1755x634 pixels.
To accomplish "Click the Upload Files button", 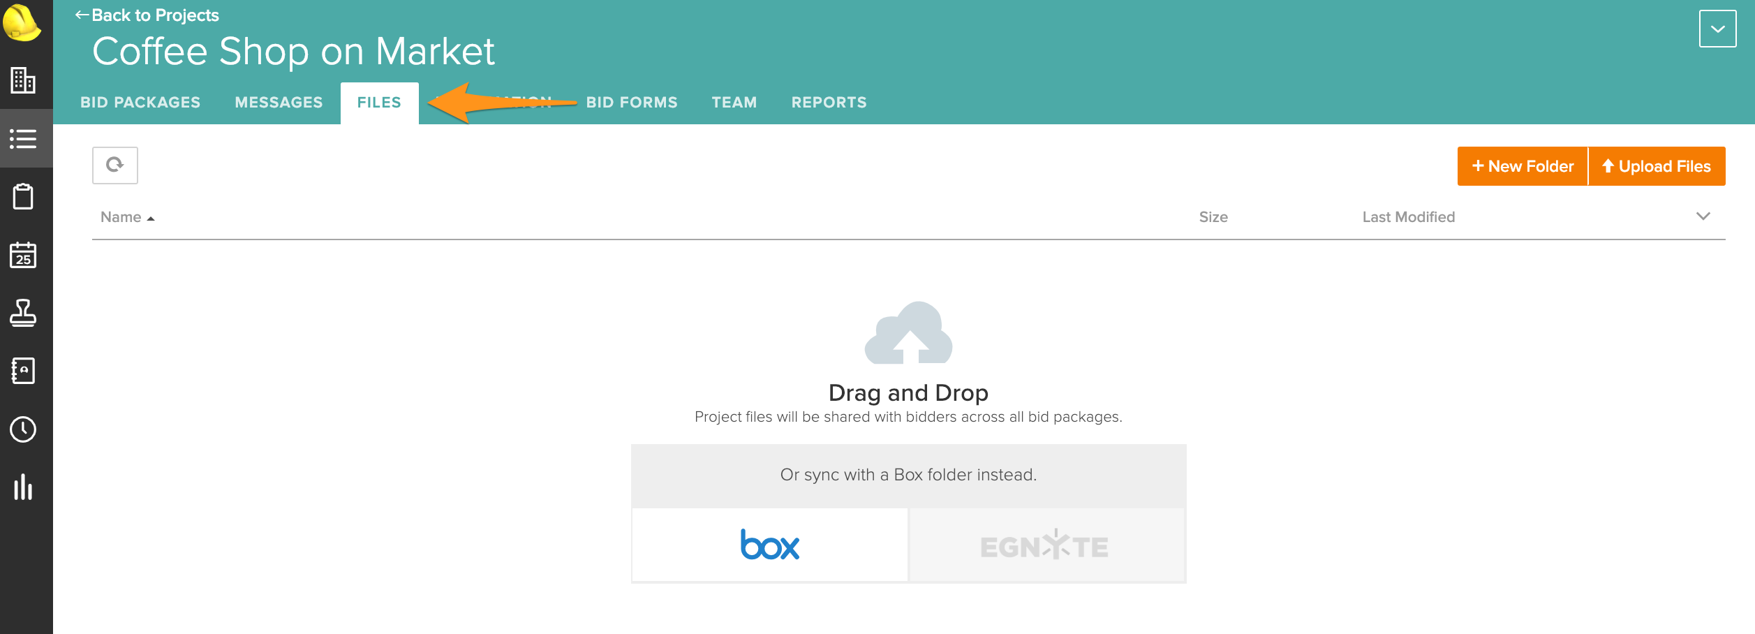I will coord(1657,166).
